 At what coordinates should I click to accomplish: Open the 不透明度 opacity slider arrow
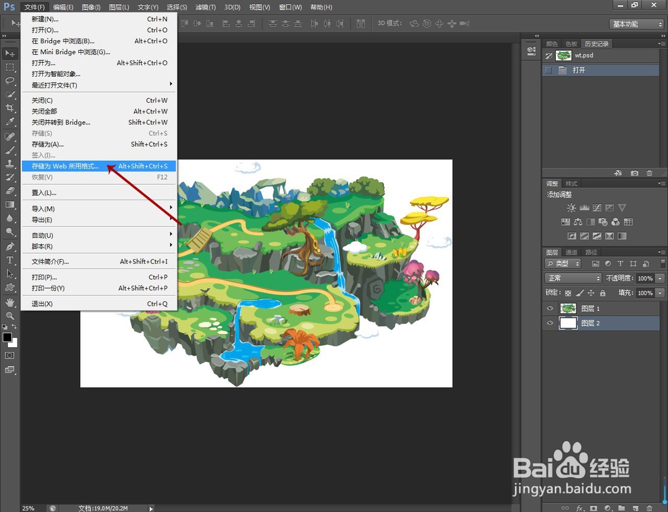(660, 278)
